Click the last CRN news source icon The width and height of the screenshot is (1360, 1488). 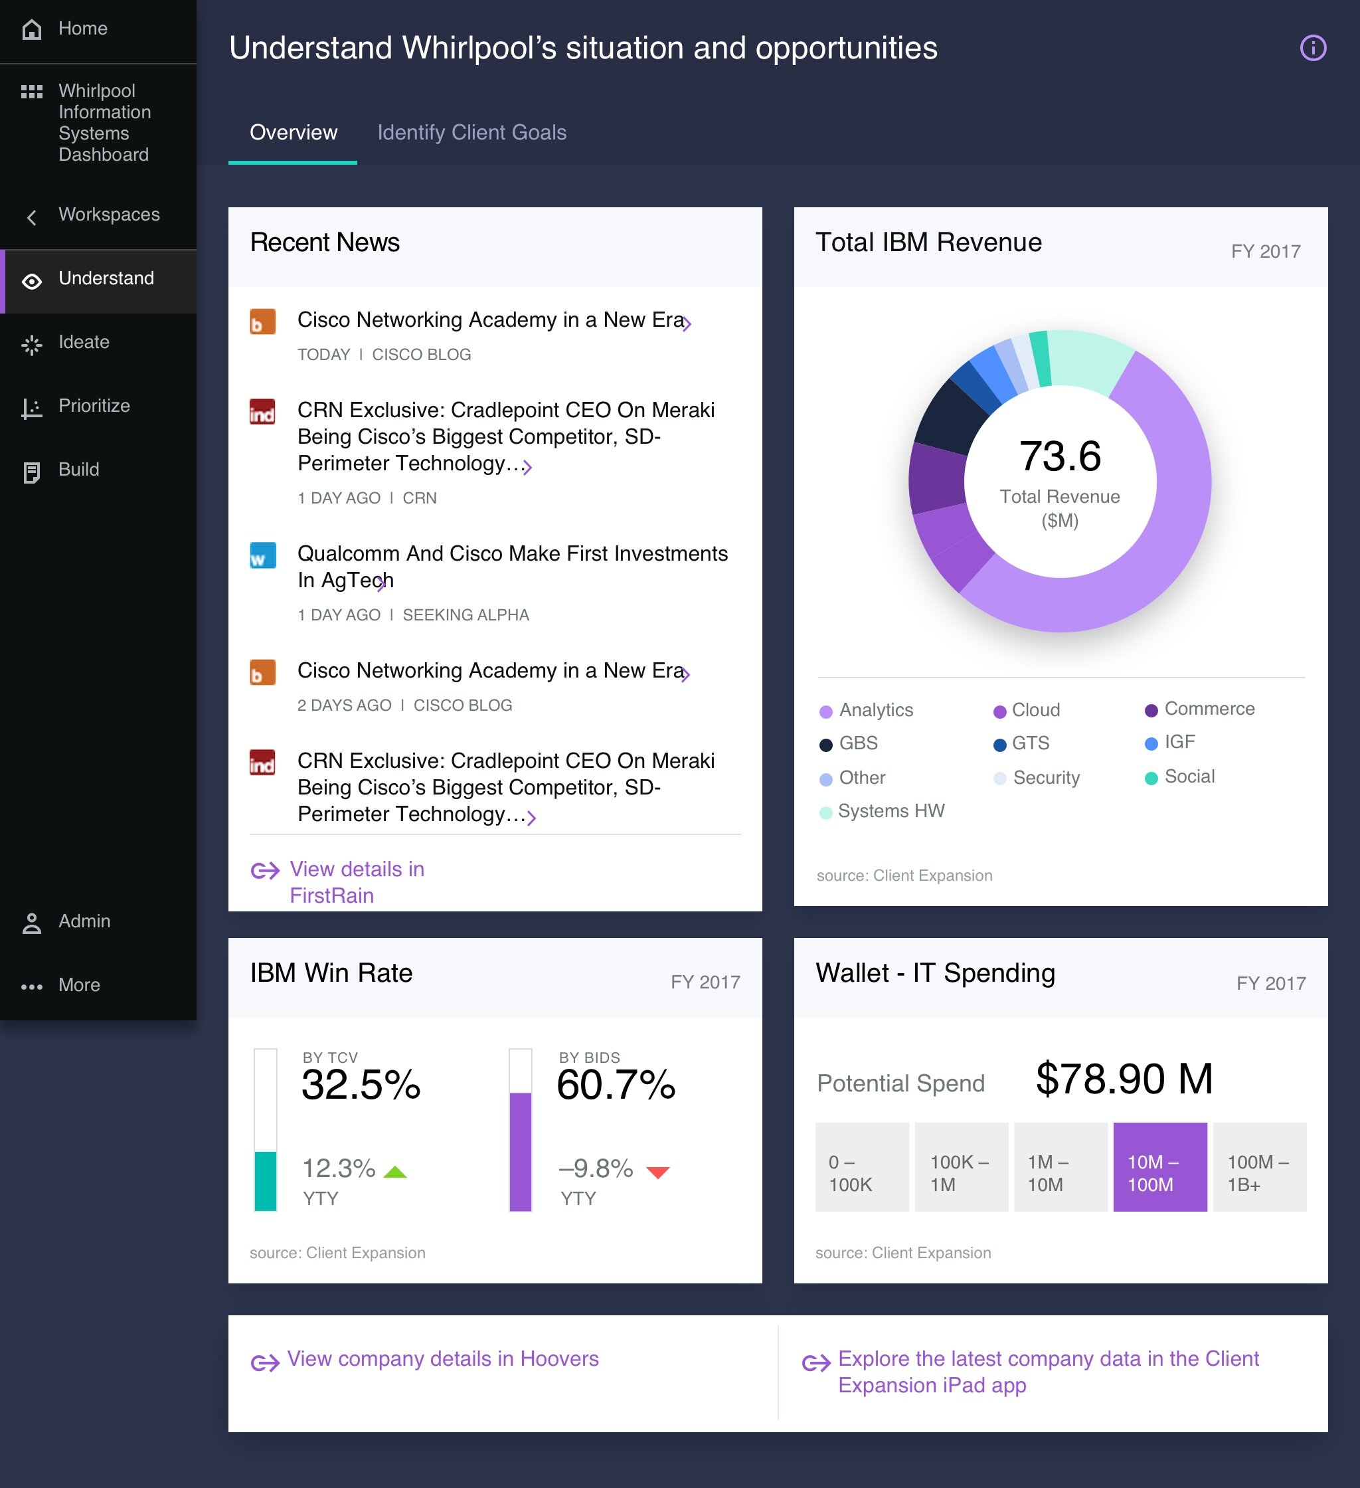coord(263,763)
